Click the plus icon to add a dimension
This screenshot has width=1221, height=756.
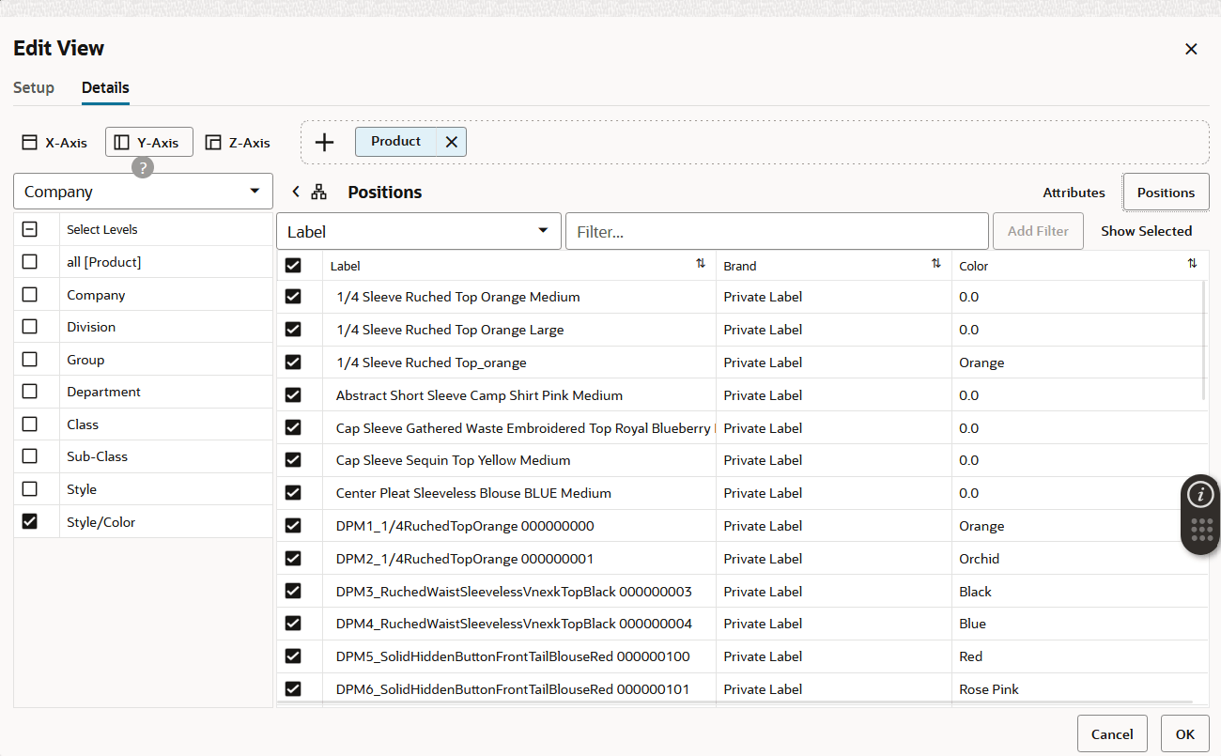(324, 142)
